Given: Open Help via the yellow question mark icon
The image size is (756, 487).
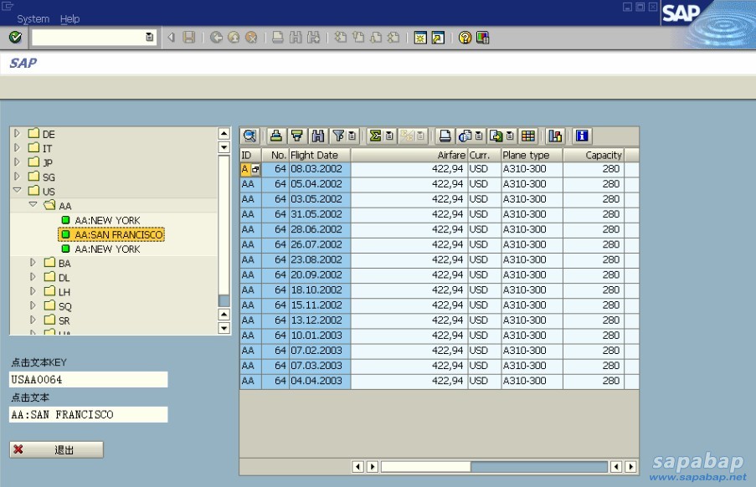Looking at the screenshot, I should (465, 37).
